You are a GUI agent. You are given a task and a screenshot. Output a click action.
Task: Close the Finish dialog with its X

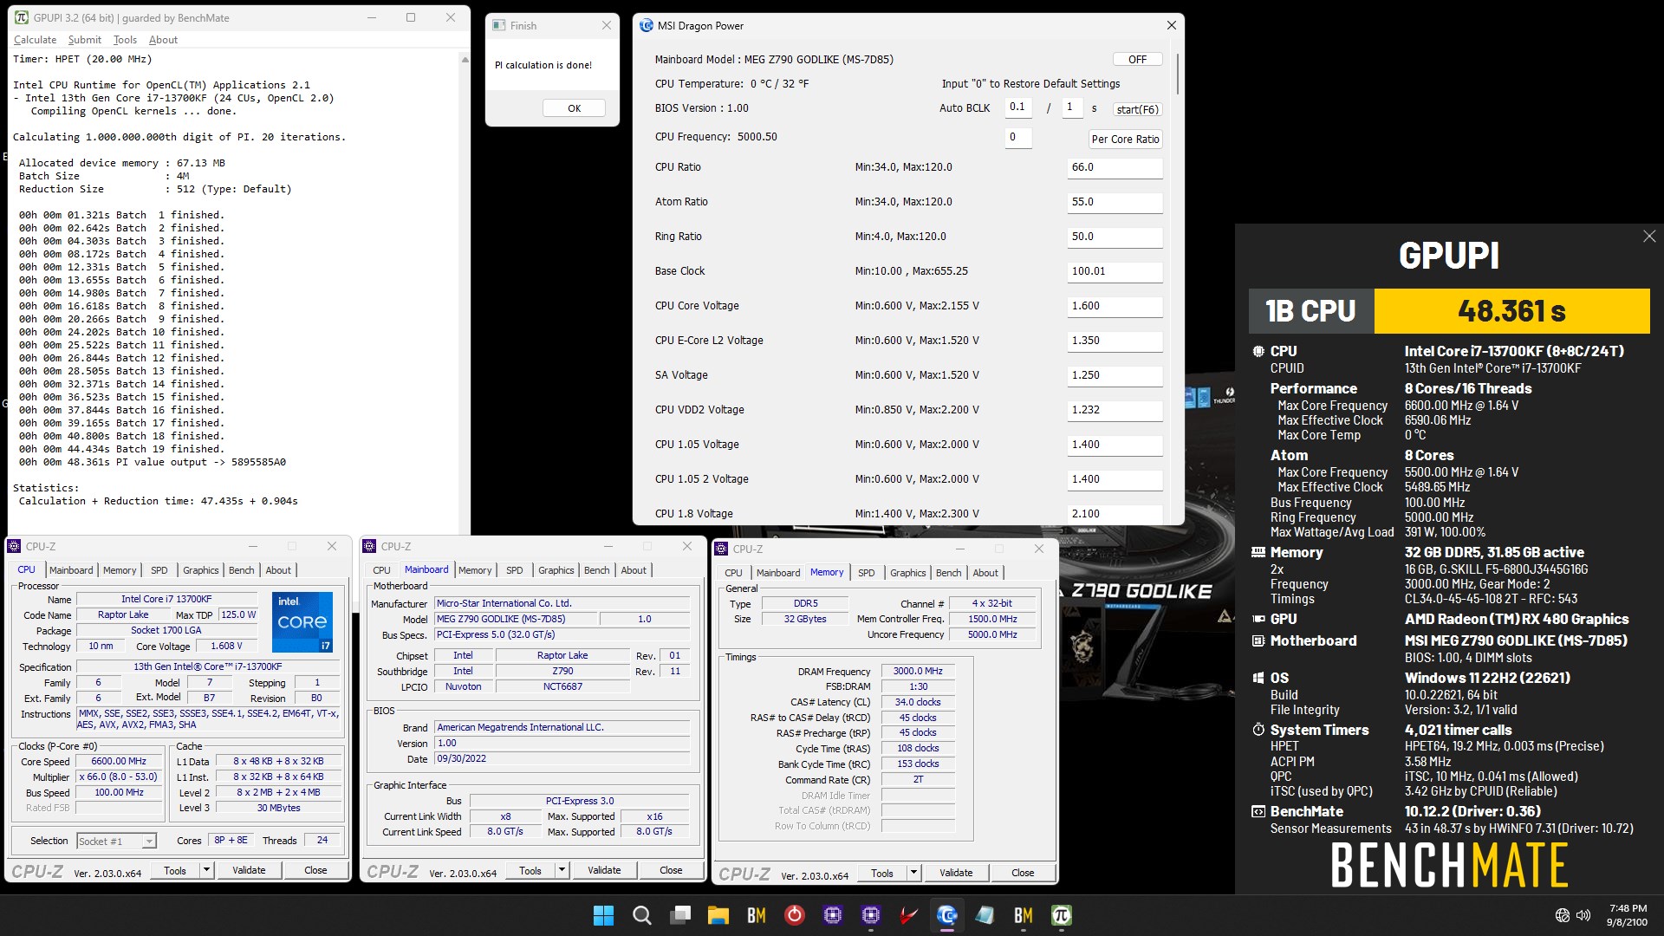(607, 25)
